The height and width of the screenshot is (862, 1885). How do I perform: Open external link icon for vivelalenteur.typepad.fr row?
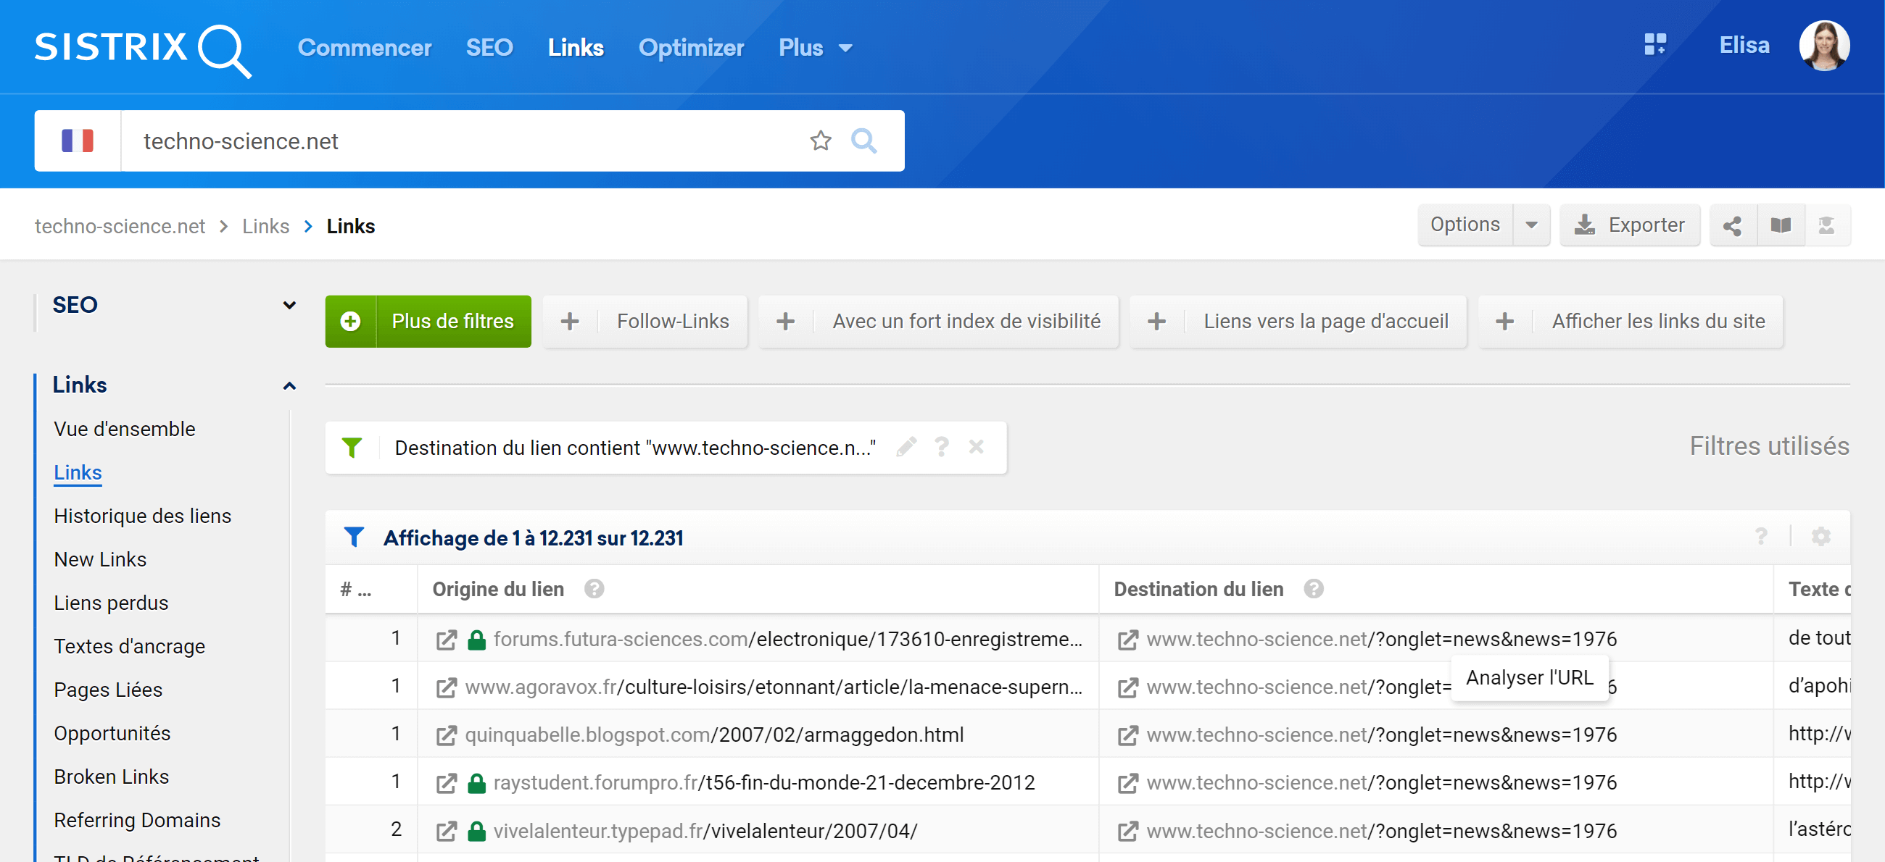pos(446,831)
